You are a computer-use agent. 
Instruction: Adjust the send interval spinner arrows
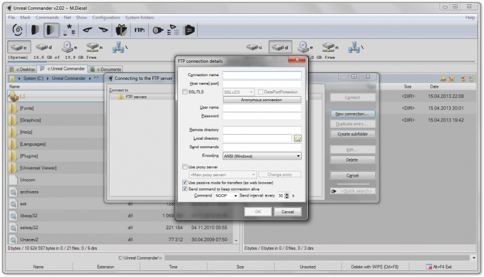click(x=287, y=195)
